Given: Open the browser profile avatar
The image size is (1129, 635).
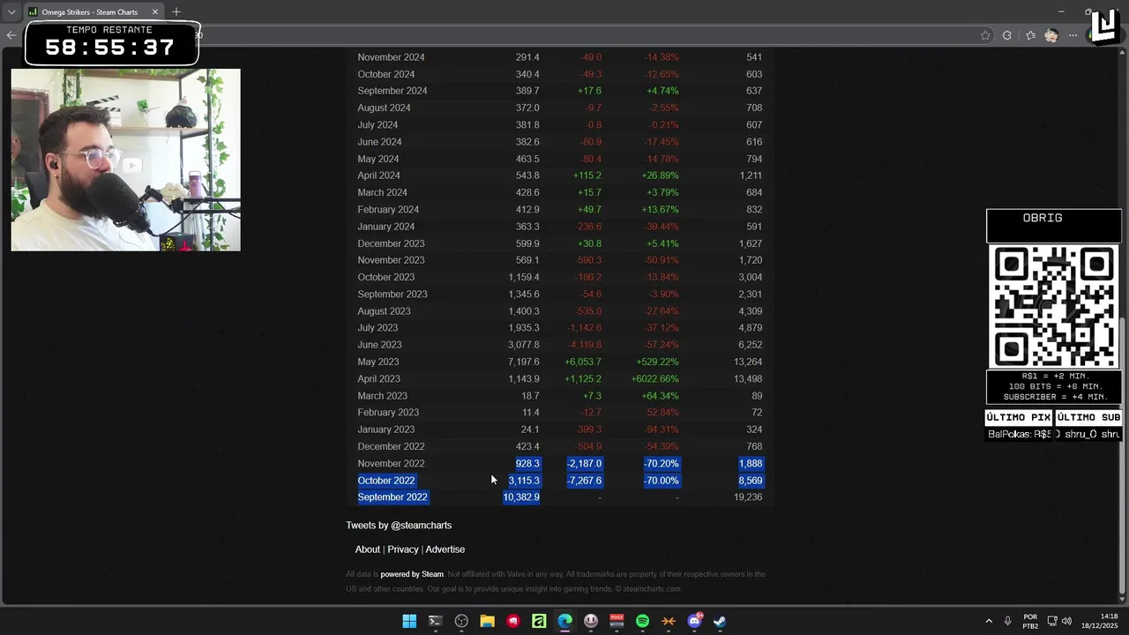Looking at the screenshot, I should tap(1051, 35).
